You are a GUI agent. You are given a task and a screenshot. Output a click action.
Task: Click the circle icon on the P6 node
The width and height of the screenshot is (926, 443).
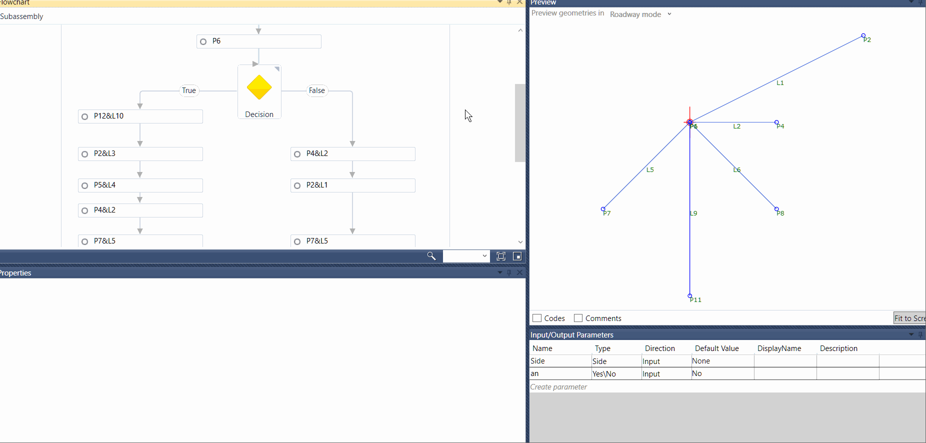pos(203,41)
